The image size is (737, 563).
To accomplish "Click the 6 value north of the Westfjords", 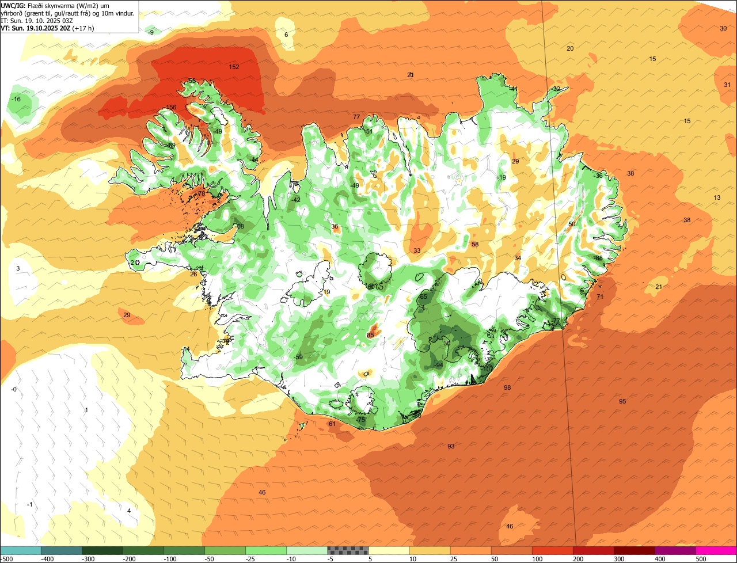I will pyautogui.click(x=286, y=35).
